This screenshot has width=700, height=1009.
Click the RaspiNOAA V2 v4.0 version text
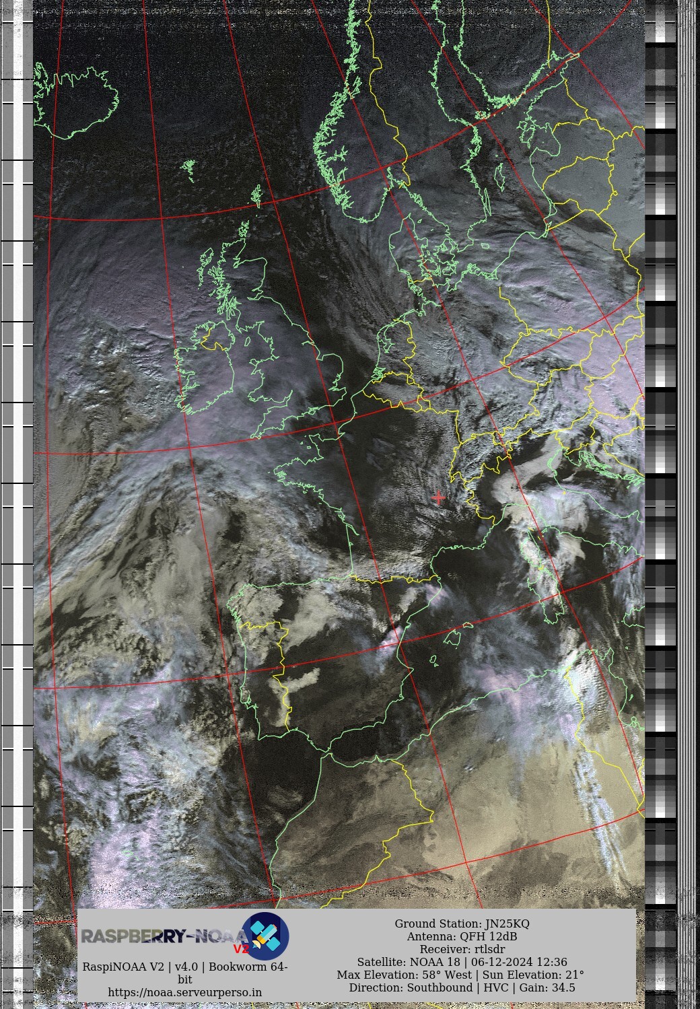coord(184,967)
